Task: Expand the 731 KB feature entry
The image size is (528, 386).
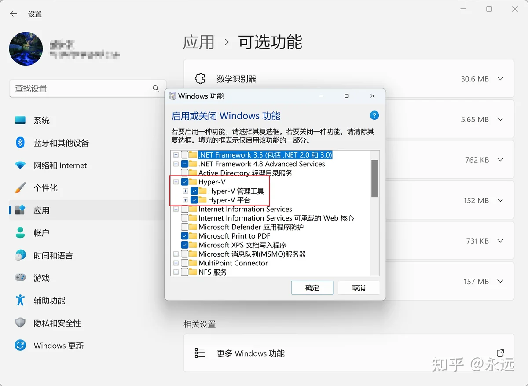Action: click(500, 241)
